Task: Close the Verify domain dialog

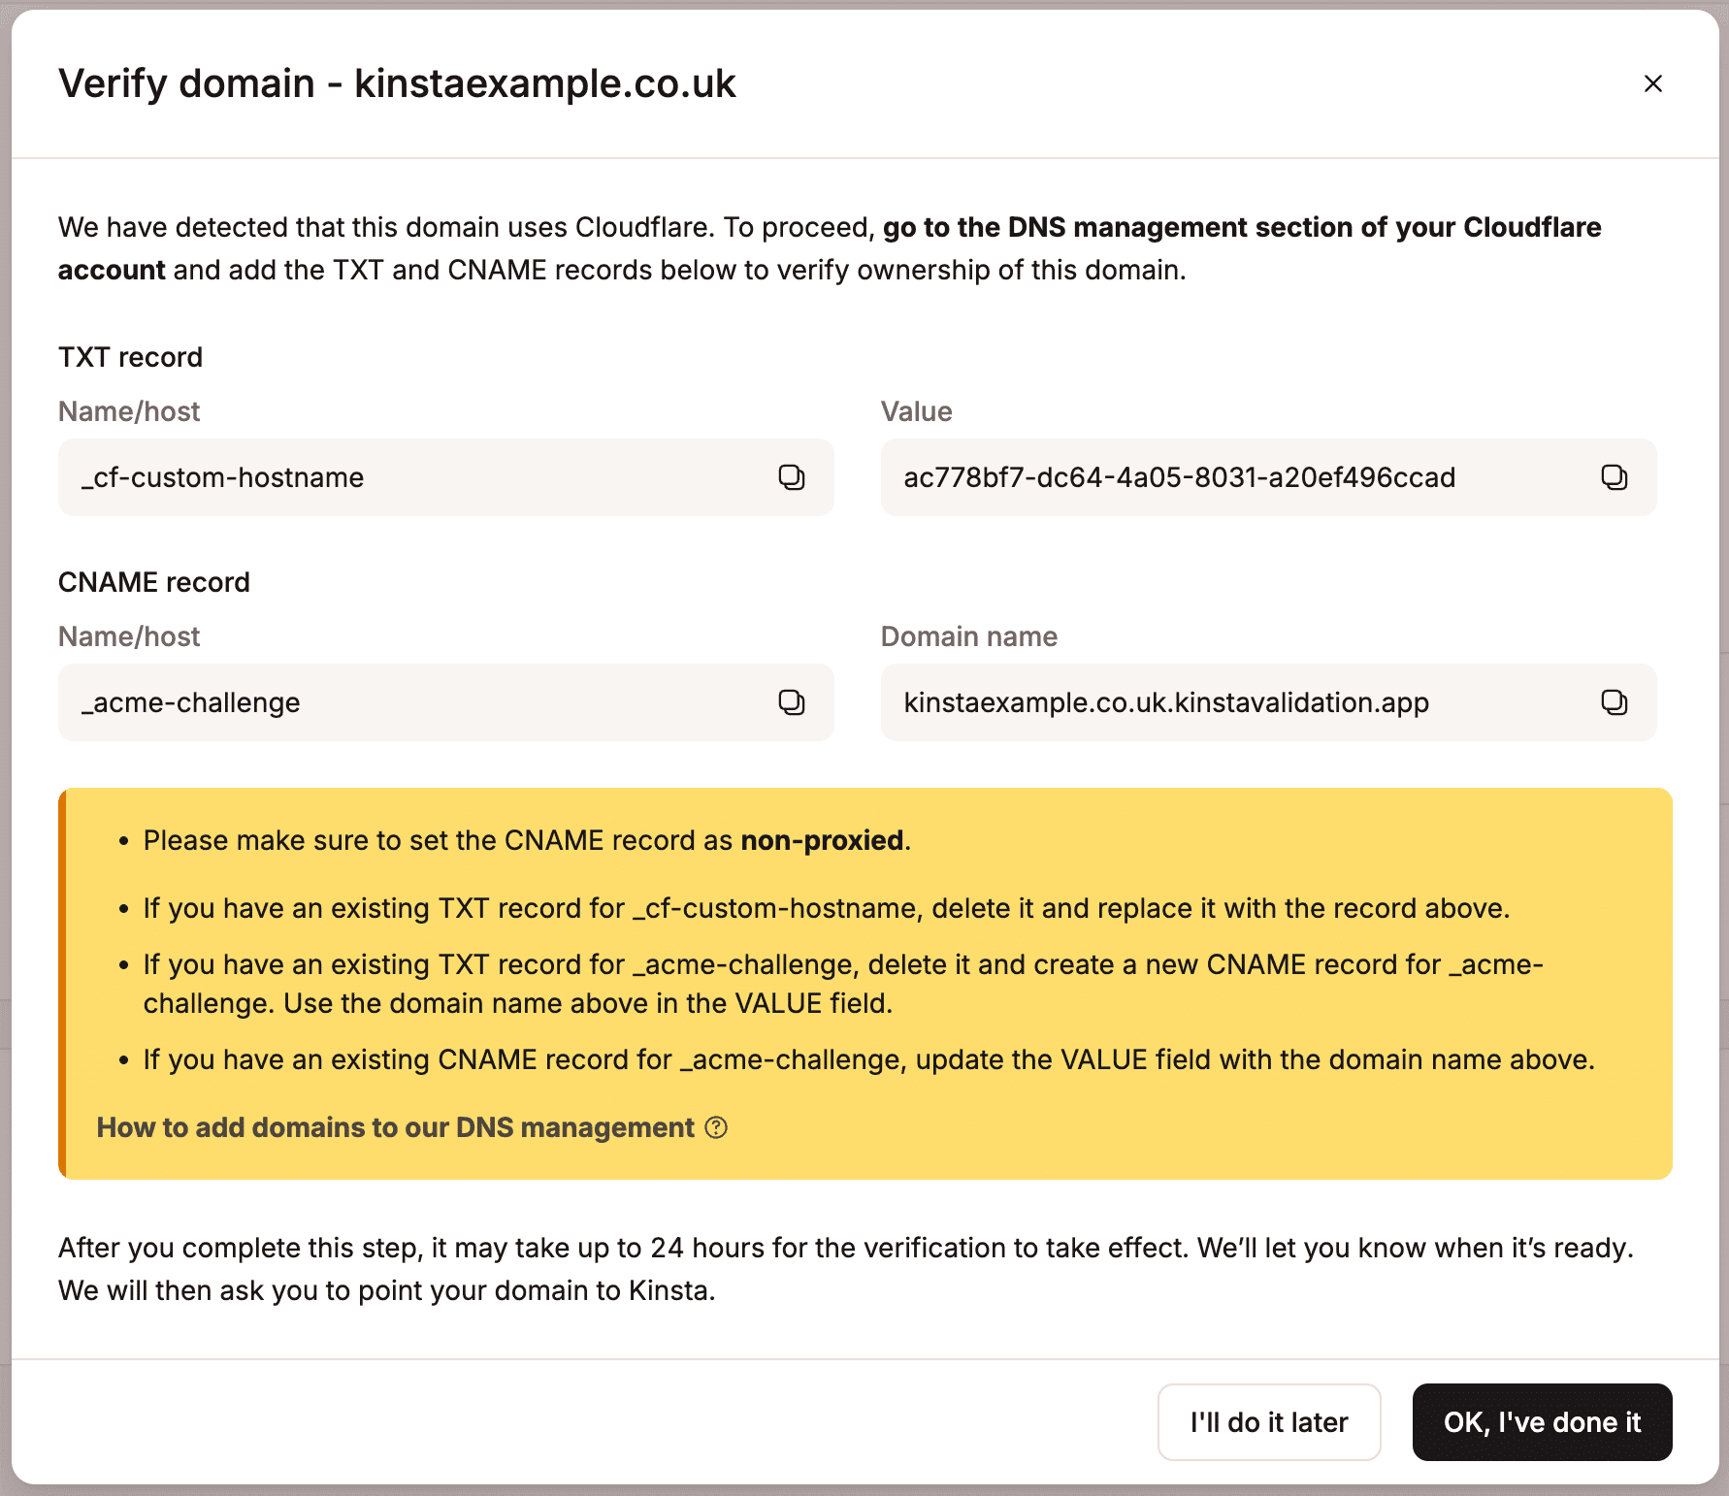Action: coord(1653,83)
